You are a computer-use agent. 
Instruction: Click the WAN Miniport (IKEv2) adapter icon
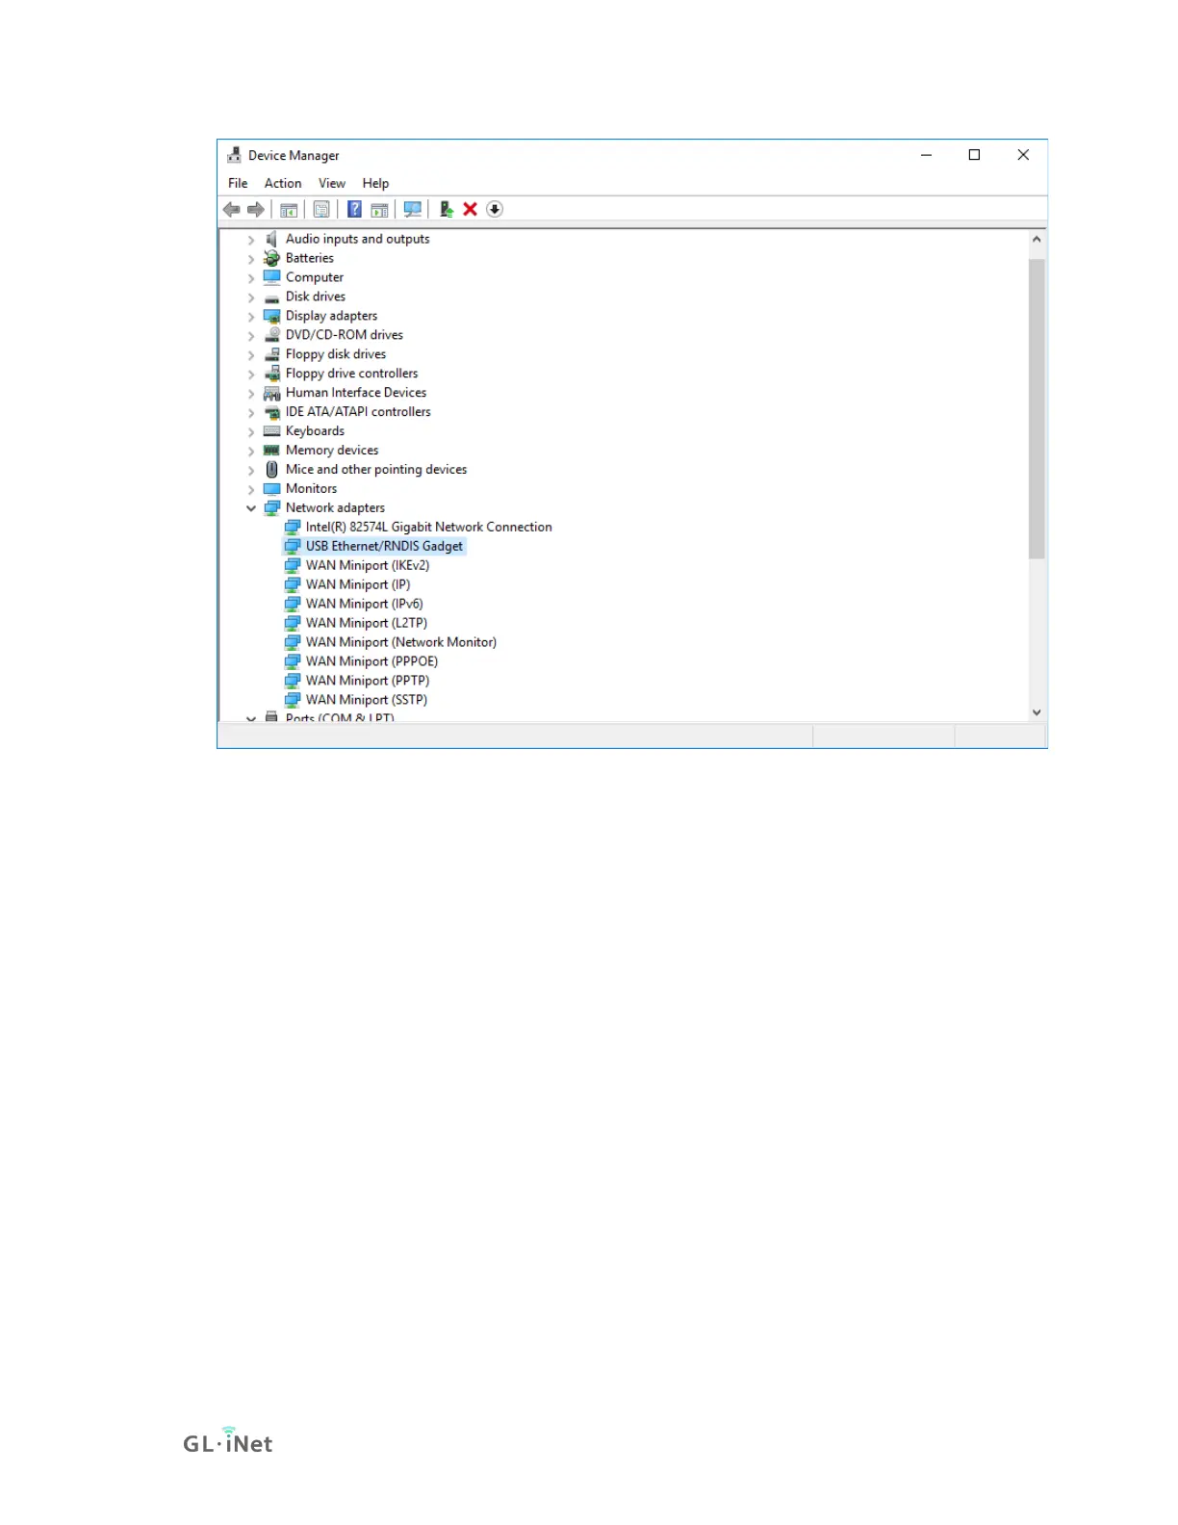pos(293,566)
